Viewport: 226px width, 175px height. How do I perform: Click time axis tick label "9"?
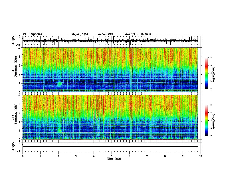pyautogui.click(x=183, y=156)
